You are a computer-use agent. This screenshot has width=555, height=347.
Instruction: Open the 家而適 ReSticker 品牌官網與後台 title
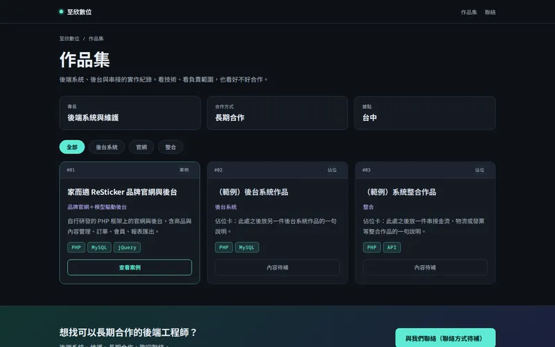pos(122,192)
